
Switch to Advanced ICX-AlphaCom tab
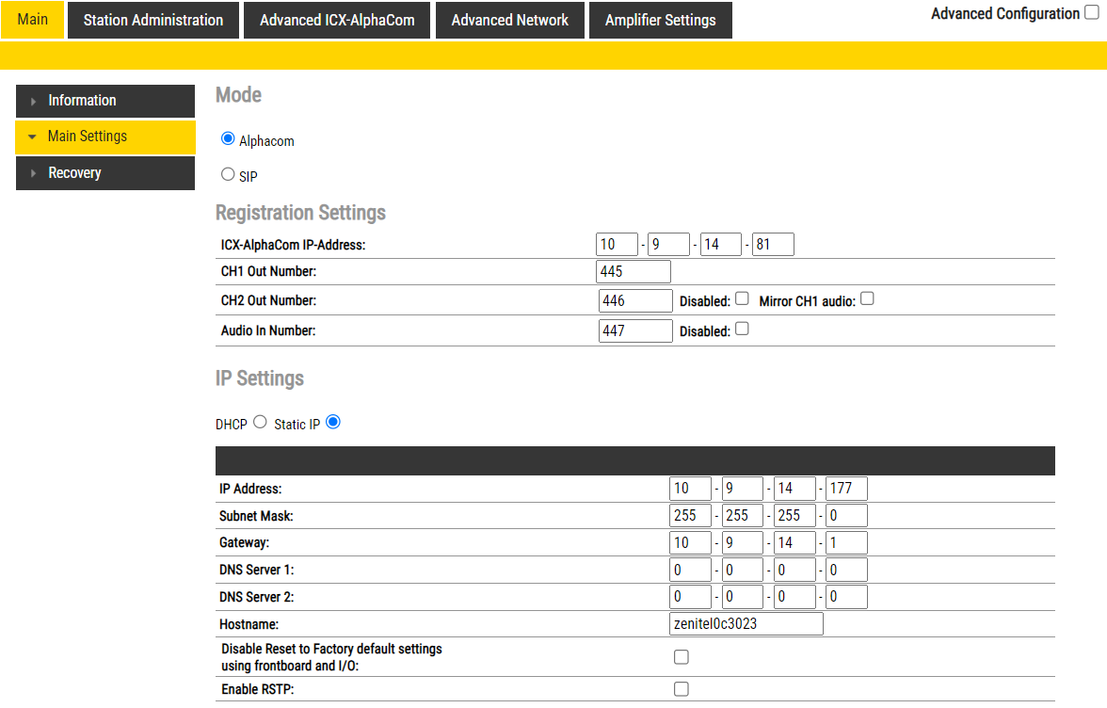point(337,20)
